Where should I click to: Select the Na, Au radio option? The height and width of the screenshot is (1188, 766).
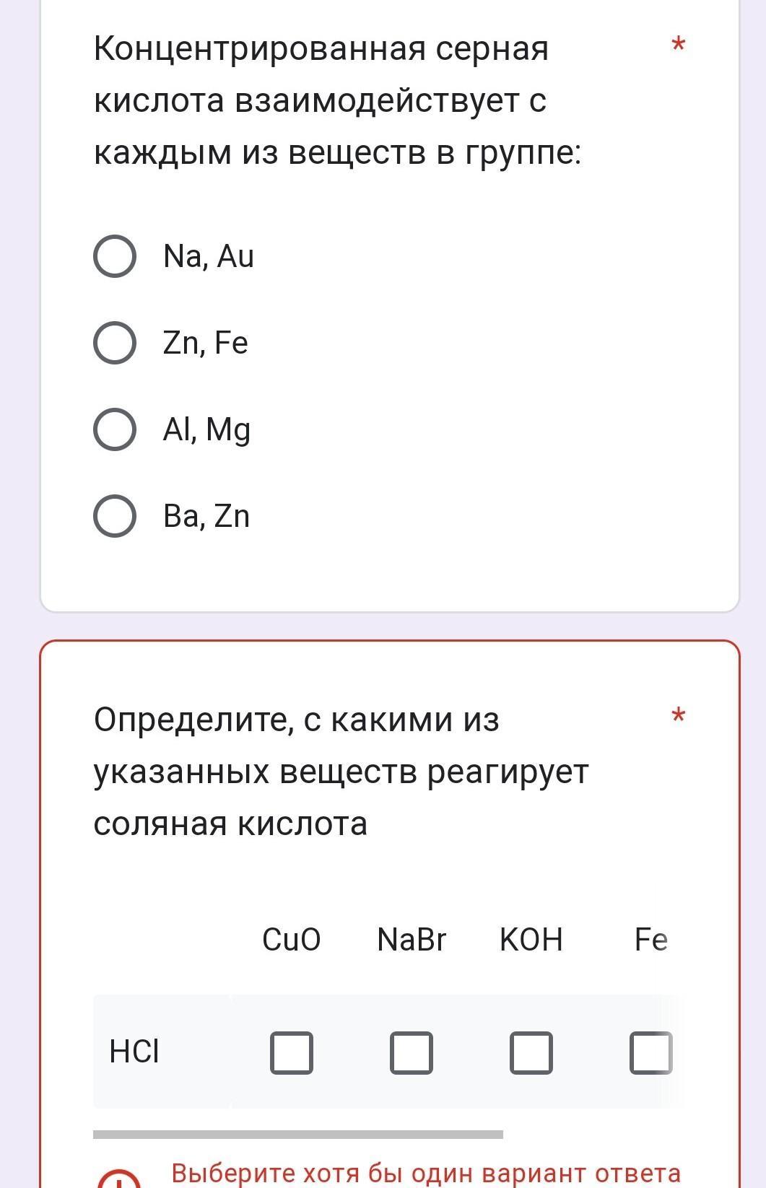tap(115, 256)
